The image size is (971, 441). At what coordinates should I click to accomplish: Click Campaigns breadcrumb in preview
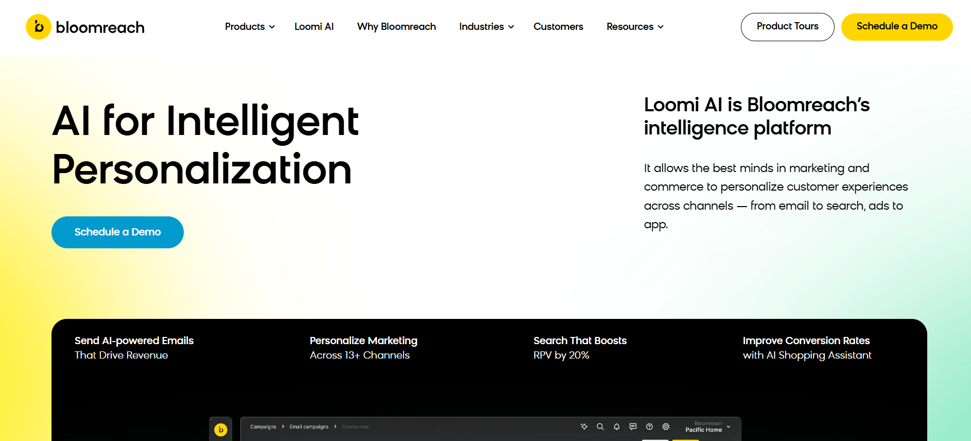click(263, 427)
